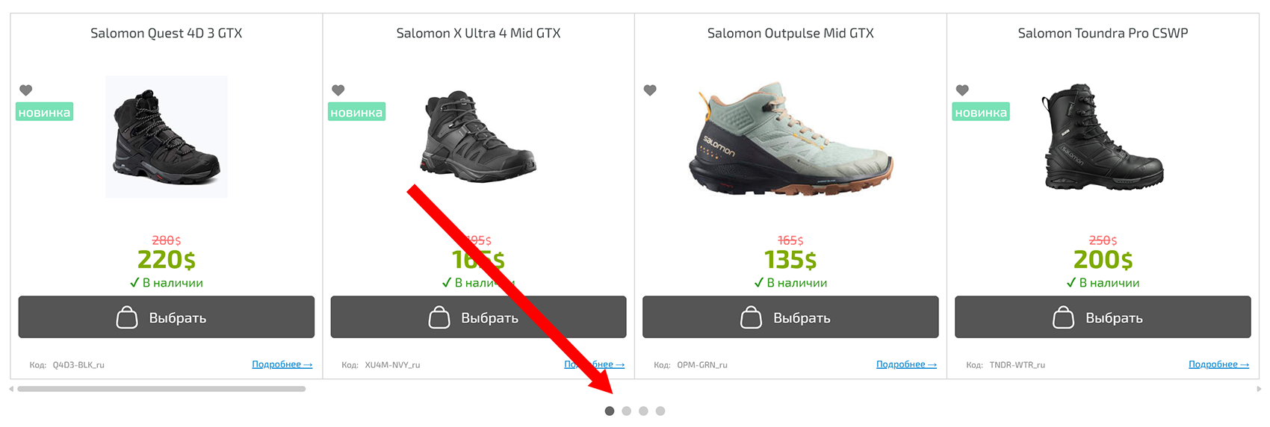Open Подробнее link for Outpulse Mid GTX
The image size is (1270, 427).
tap(906, 364)
